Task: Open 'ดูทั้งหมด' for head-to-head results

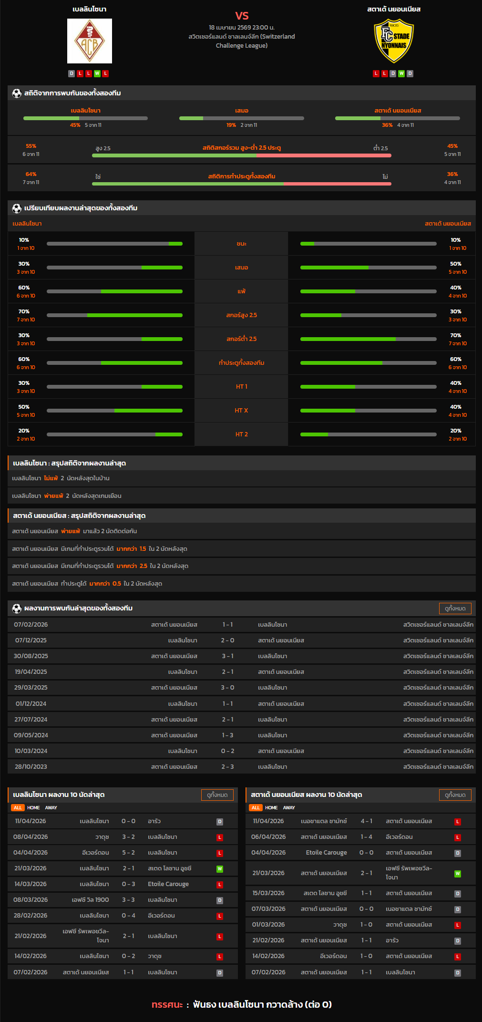Action: point(455,608)
